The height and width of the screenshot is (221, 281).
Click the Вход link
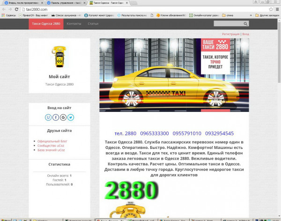pos(245,34)
